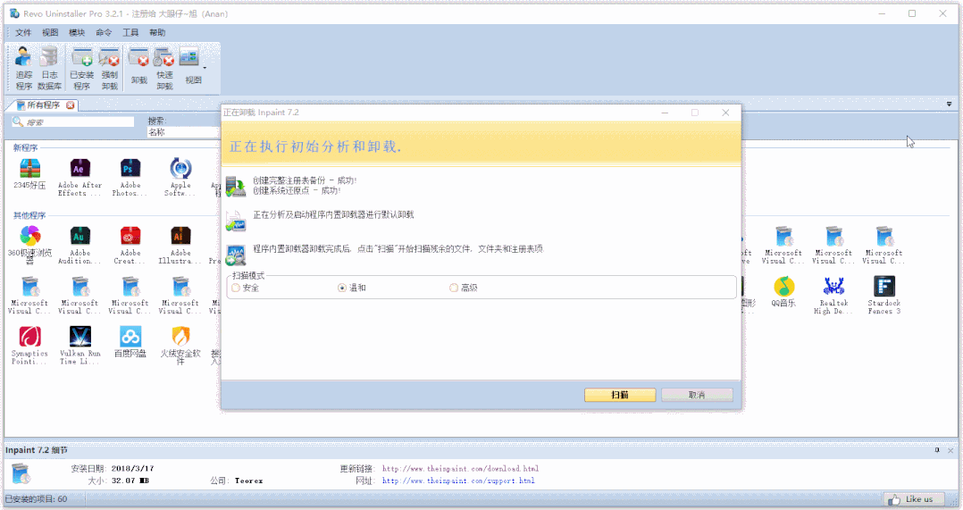Viewport: 963px width, 510px height.
Task: Open the 工具 menu
Action: click(x=130, y=32)
